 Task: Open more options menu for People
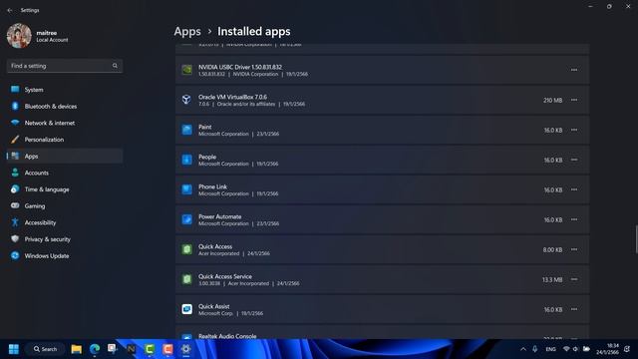click(x=574, y=160)
